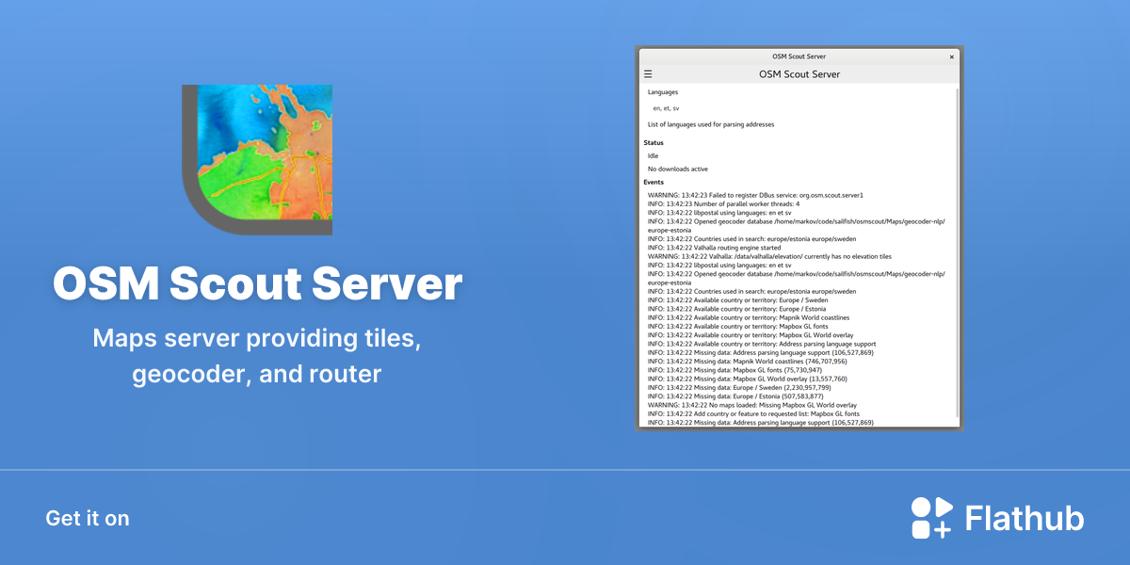
Task: Close the OSM Scout Server window
Action: [951, 56]
